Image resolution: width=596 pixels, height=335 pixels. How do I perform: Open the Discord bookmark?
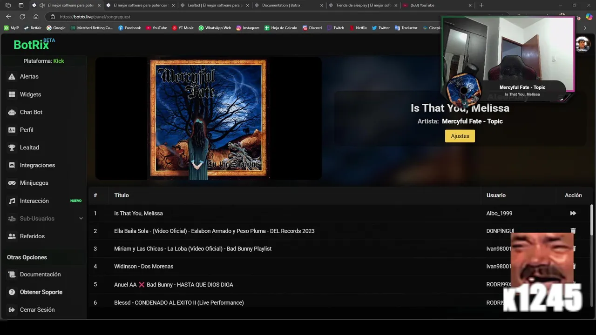click(x=312, y=28)
